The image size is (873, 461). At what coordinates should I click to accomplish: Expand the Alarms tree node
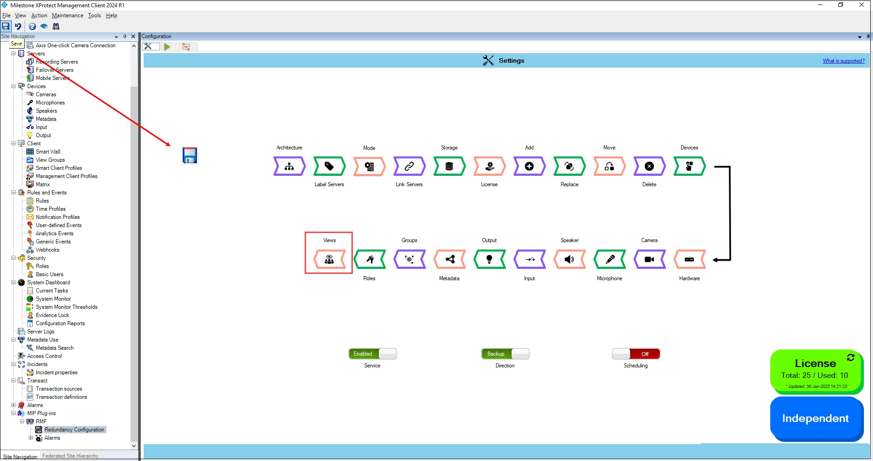[14, 405]
